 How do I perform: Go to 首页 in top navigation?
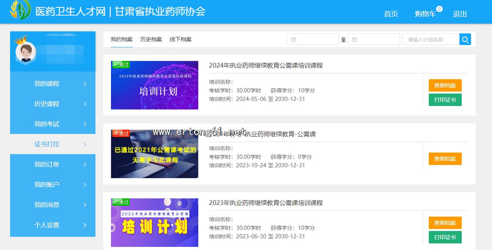coord(391,14)
